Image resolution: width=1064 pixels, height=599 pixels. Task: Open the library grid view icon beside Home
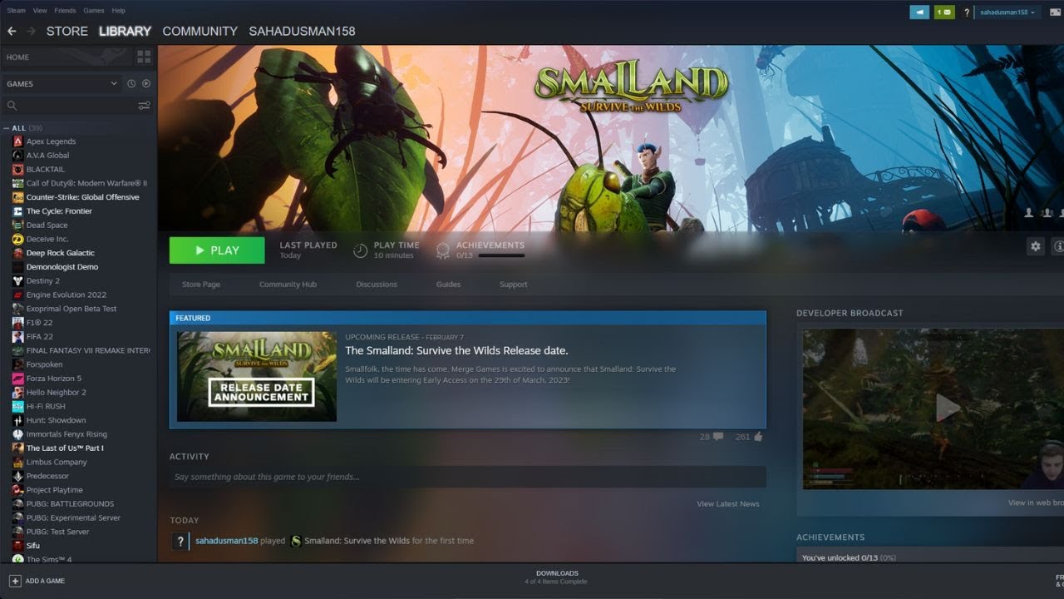tap(144, 57)
